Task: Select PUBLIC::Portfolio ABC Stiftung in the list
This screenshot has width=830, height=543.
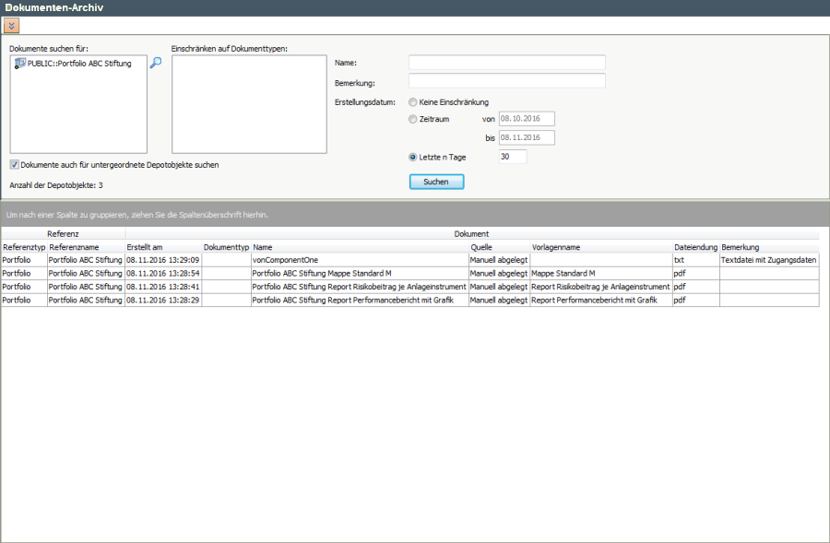Action: point(79,64)
